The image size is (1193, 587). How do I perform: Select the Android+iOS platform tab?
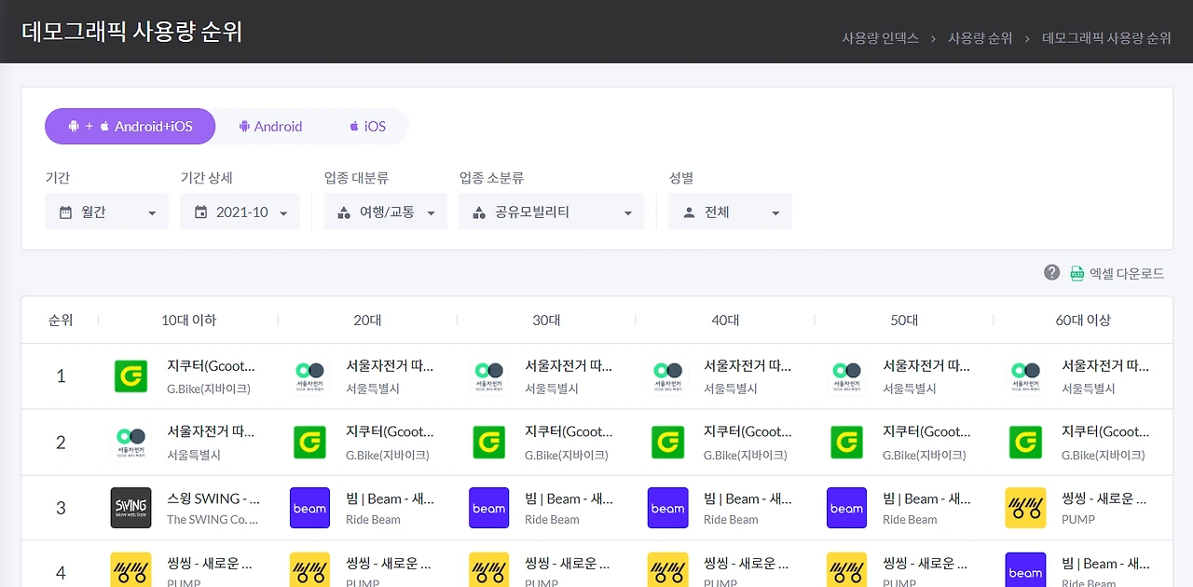point(130,127)
